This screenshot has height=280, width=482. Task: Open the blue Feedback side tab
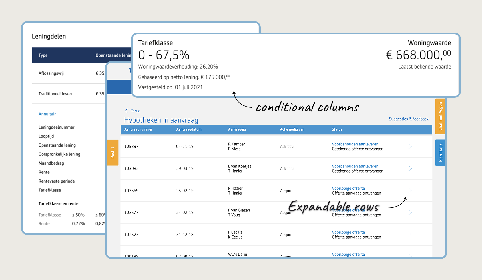coord(440,153)
